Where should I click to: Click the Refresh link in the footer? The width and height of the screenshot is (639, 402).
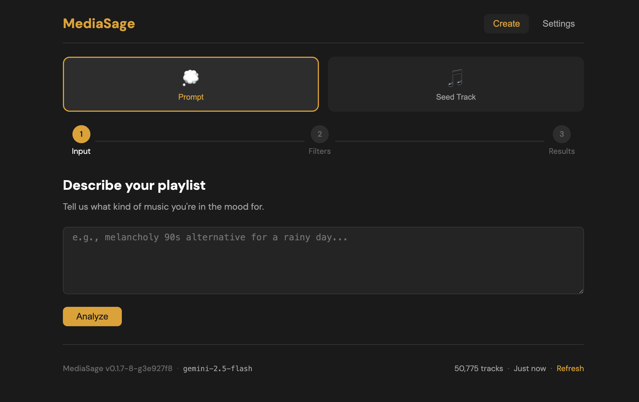click(570, 368)
